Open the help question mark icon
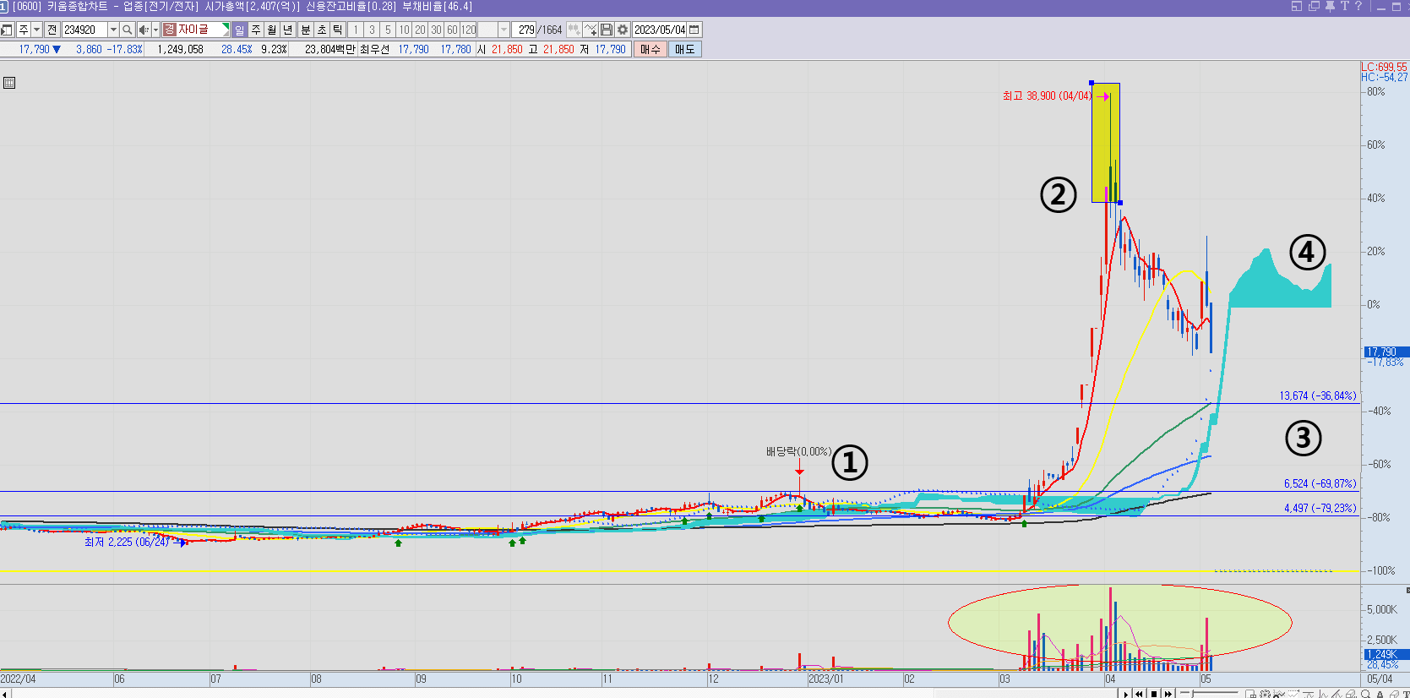The image size is (1410, 698). point(1358,6)
